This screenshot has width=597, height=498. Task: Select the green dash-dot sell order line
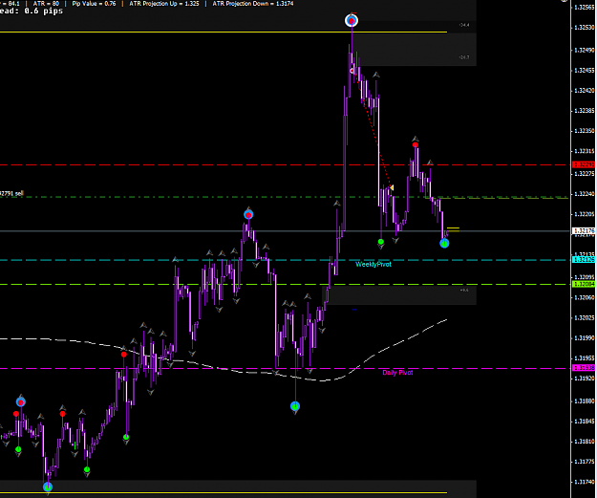pyautogui.click(x=284, y=197)
